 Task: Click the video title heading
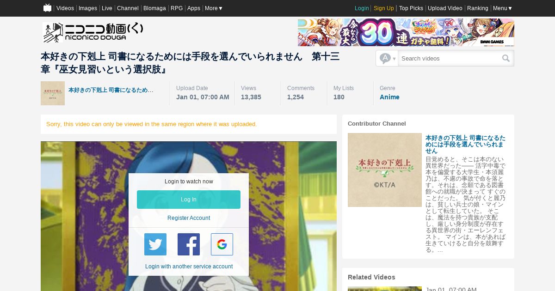coord(190,63)
